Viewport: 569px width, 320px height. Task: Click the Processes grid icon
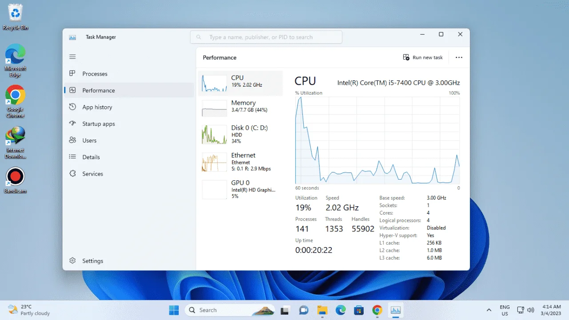point(72,74)
